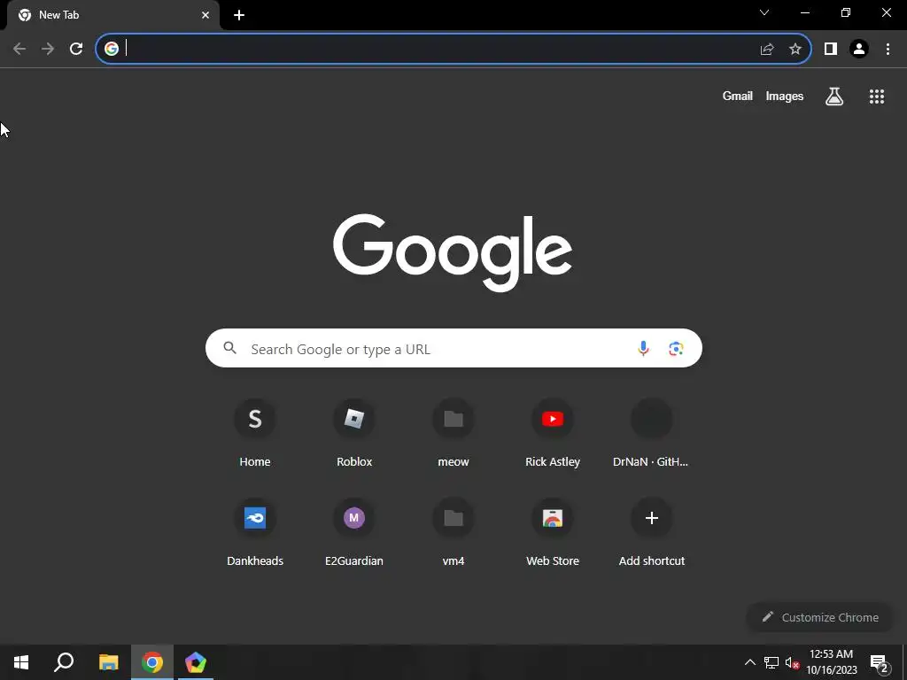Start voice search with microphone icon

(x=643, y=348)
